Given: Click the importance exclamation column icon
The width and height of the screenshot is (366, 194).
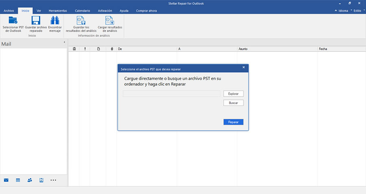Looking at the screenshot, I should click(85, 49).
